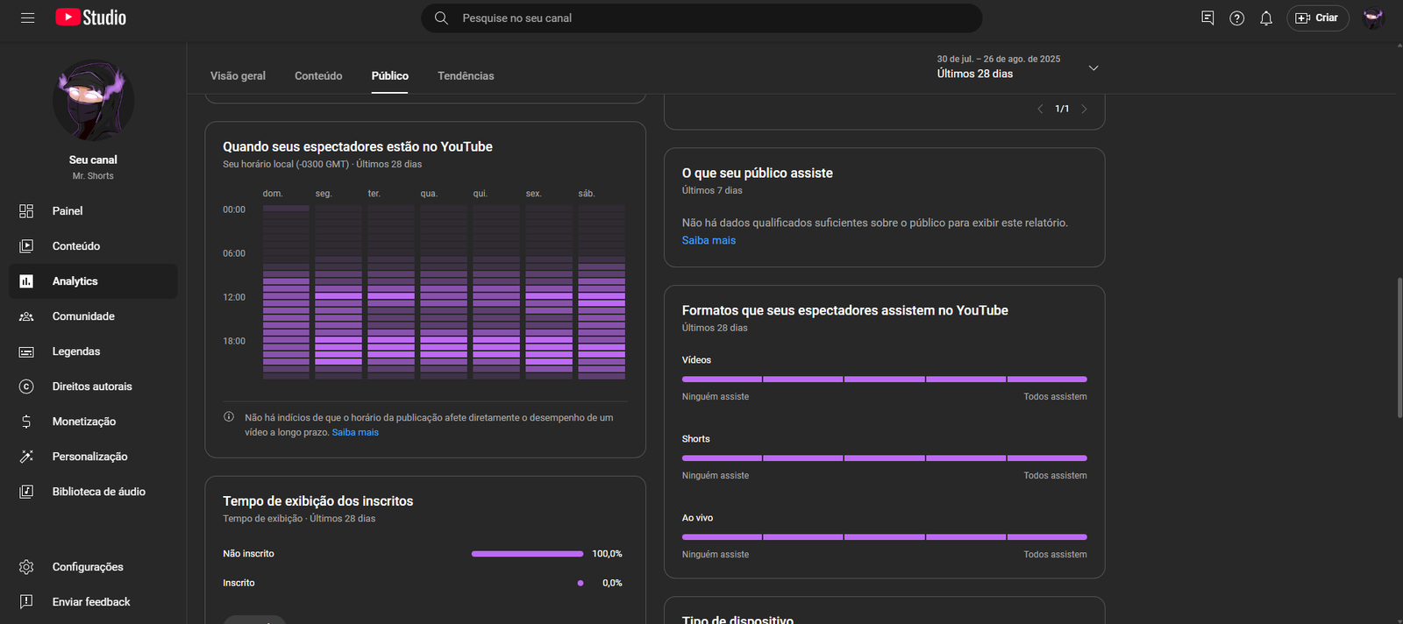Viewport: 1403px width, 624px height.
Task: Click in the Pesquise no seu canal field
Action: pyautogui.click(x=701, y=18)
